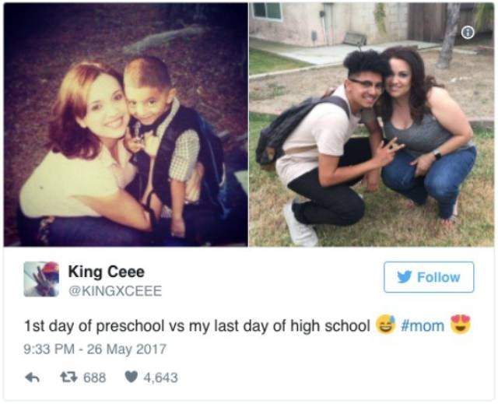This screenshot has height=404, width=498.
Task: Like the tweet with the heart icon
Action: pyautogui.click(x=131, y=378)
